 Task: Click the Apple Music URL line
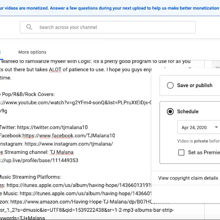click(76, 193)
